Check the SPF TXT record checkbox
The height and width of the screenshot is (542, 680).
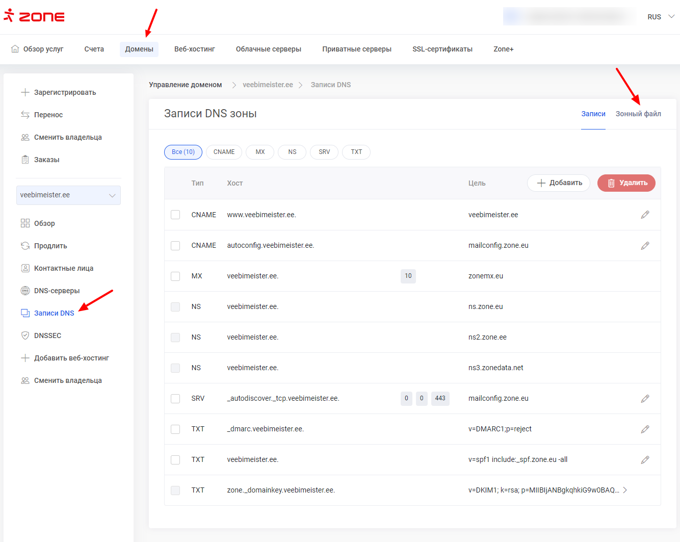click(175, 459)
